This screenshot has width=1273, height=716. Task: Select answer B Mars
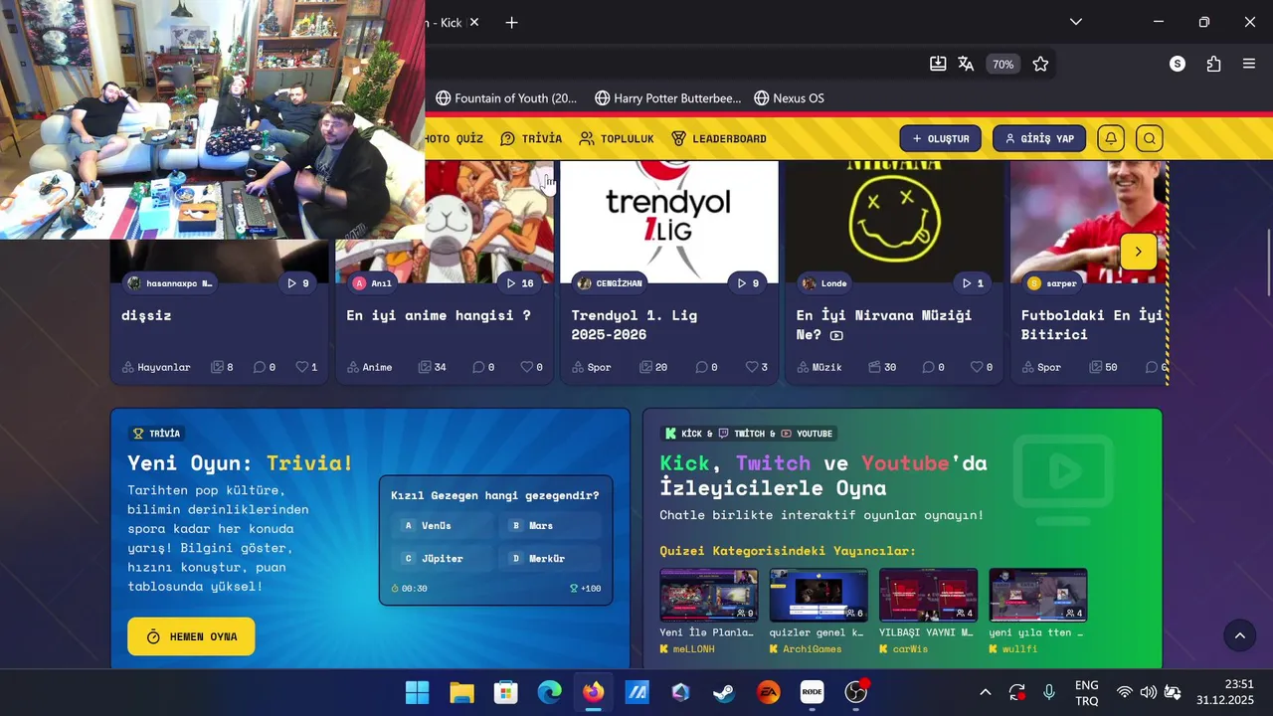[551, 525]
